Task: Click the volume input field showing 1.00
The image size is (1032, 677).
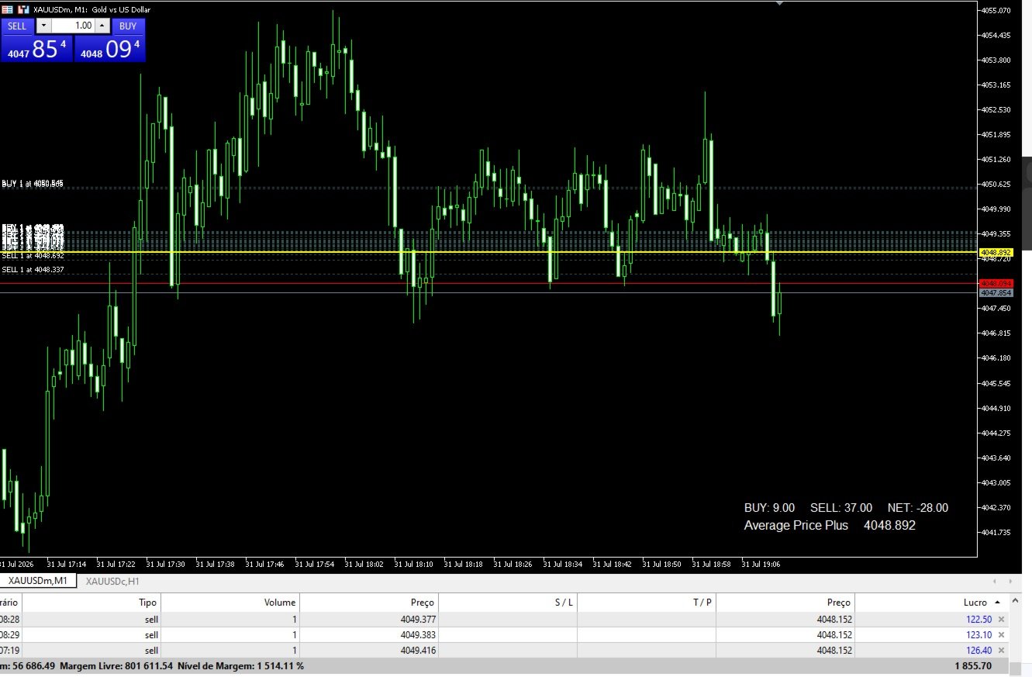Action: point(73,26)
